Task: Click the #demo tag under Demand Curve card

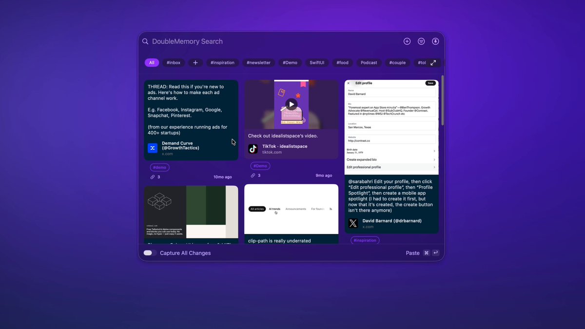Action: pos(159,167)
